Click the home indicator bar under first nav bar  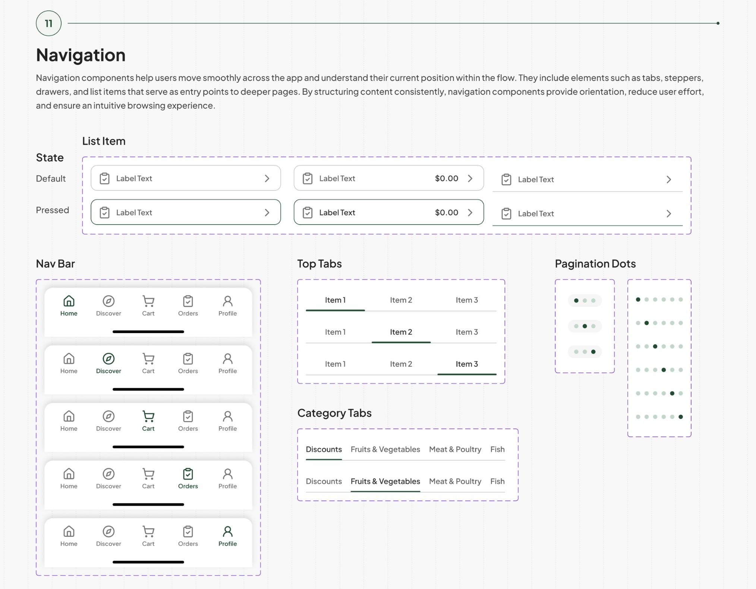click(x=148, y=332)
